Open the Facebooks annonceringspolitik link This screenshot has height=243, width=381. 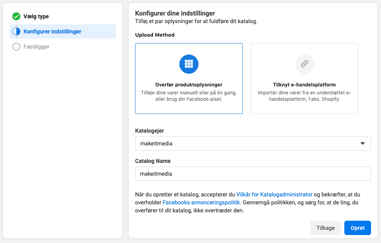(x=201, y=202)
